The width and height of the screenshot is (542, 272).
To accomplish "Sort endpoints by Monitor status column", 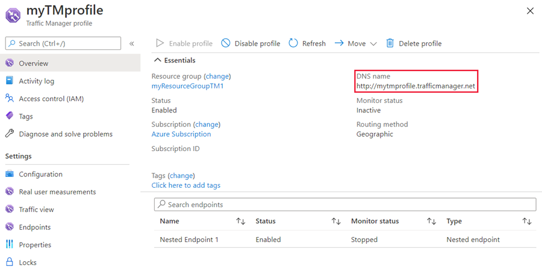I will pyautogui.click(x=431, y=221).
